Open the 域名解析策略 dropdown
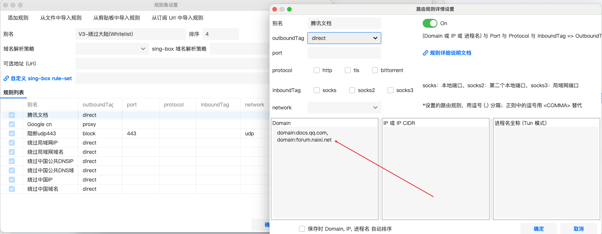This screenshot has height=234, width=602. coord(112,49)
